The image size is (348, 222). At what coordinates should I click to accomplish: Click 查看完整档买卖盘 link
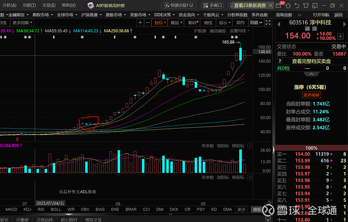click(311, 61)
